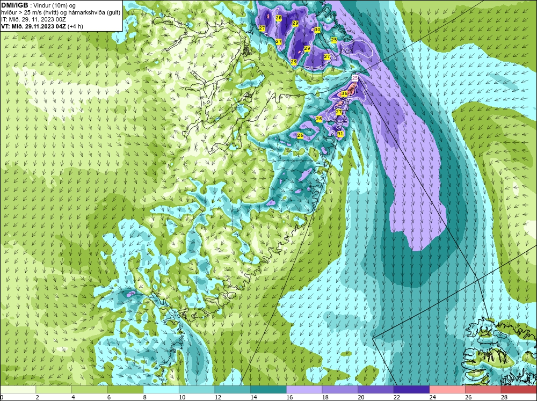Image resolution: width=537 pixels, height=401 pixels.
Task: Click the yellow gust label '36'
Action: pos(345,93)
